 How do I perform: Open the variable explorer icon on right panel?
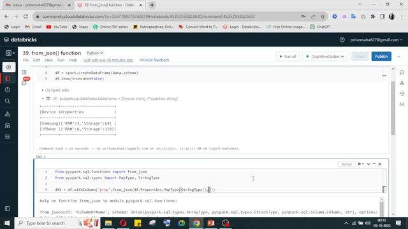coord(402,104)
